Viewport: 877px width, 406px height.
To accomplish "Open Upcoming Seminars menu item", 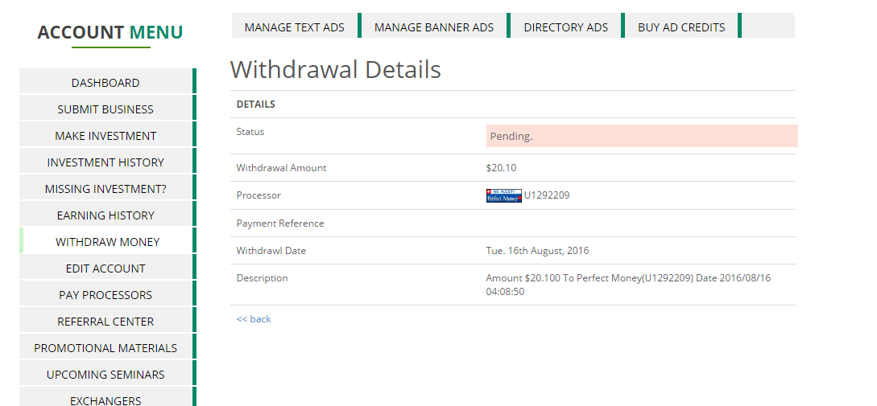I will [105, 375].
